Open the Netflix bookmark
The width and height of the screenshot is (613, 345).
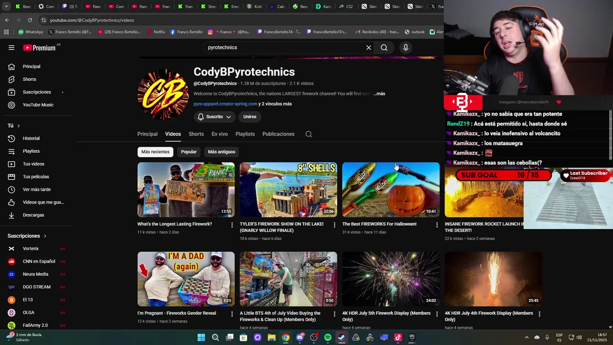156,32
